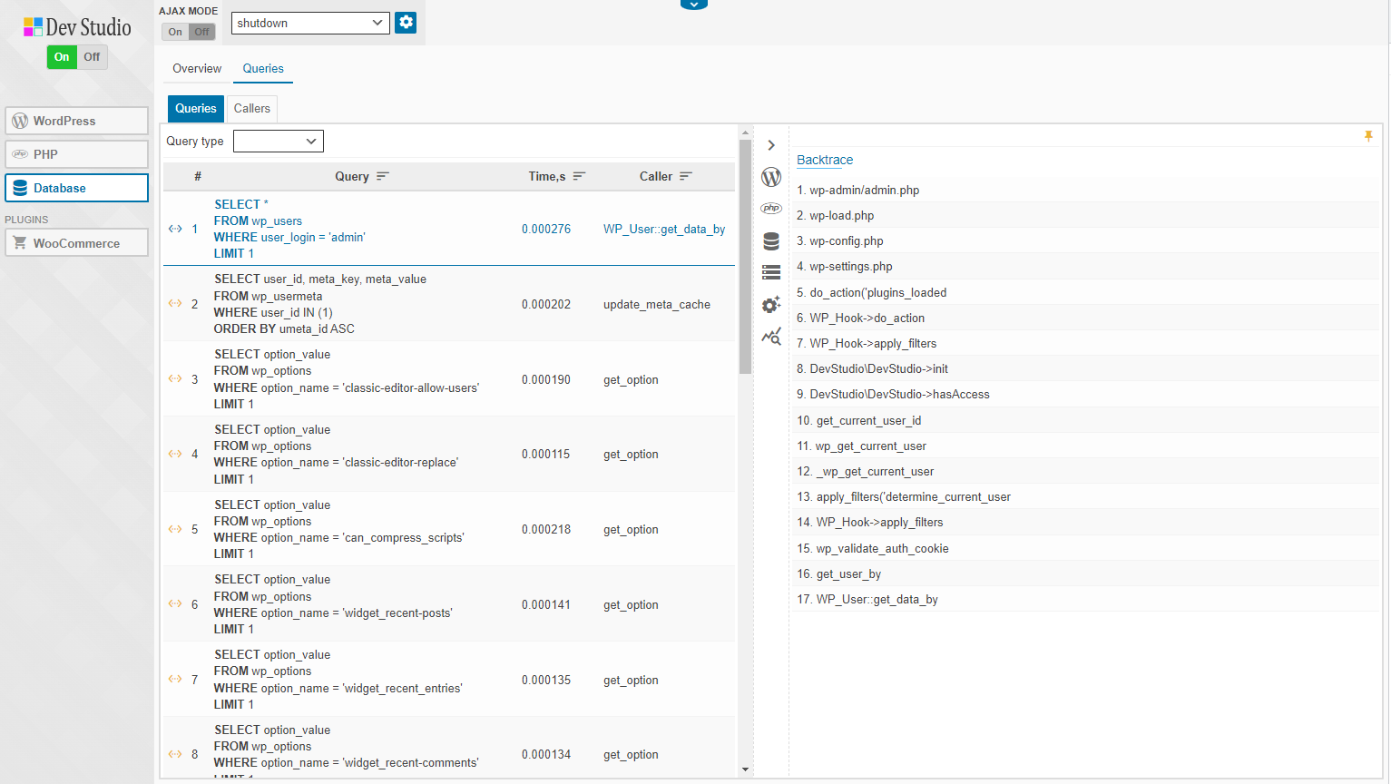Turn Dev Studio On

[62, 56]
